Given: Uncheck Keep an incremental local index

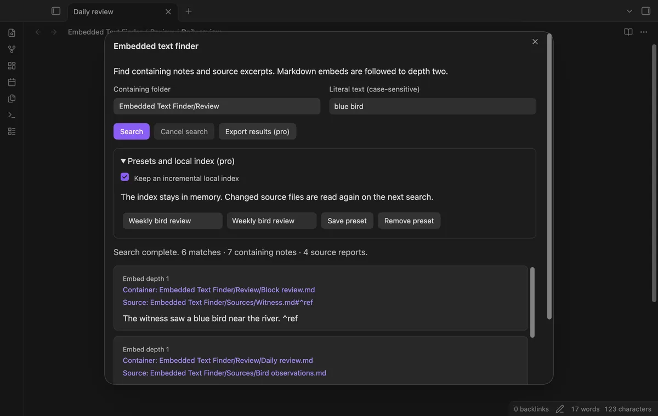Looking at the screenshot, I should pos(125,177).
